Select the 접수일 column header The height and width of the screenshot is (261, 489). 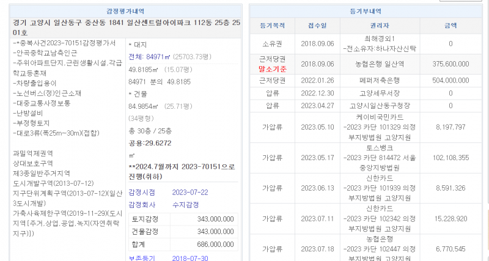pyautogui.click(x=317, y=26)
